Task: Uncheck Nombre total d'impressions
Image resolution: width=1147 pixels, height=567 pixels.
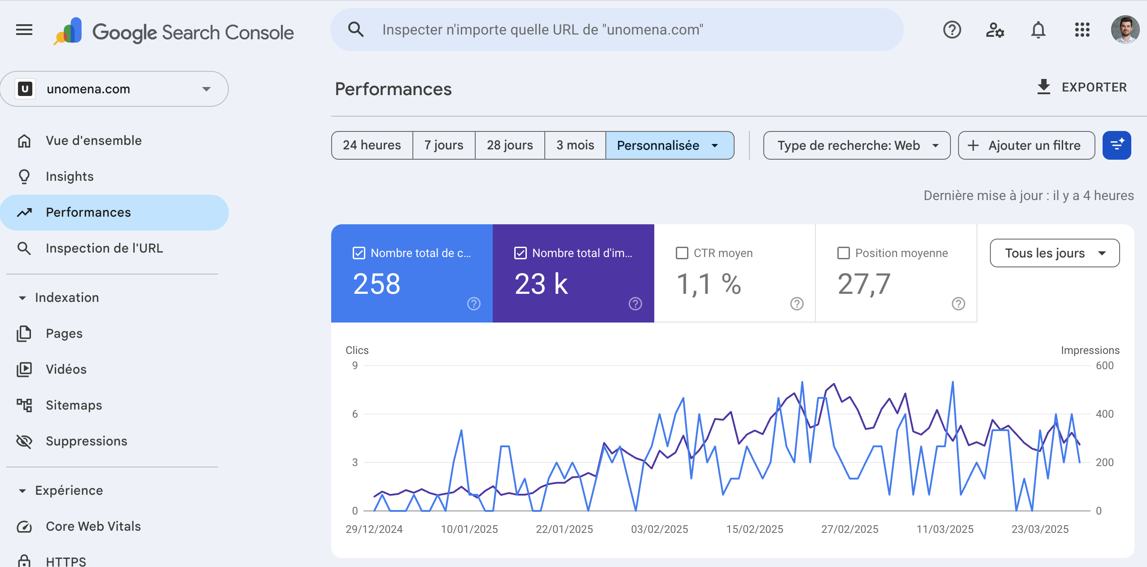Action: 520,253
